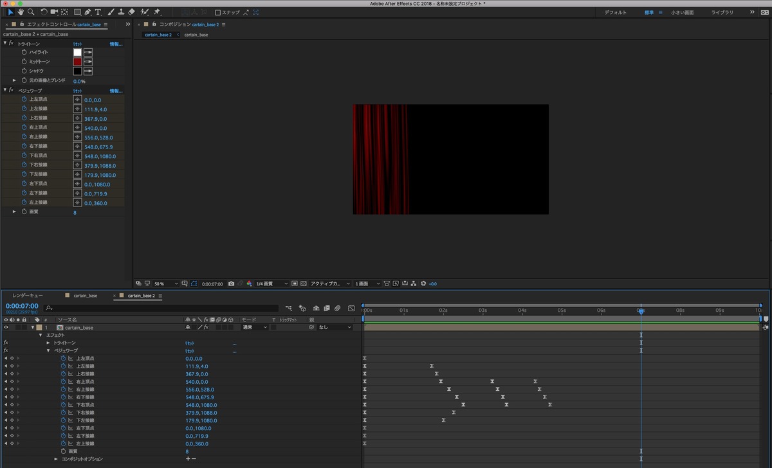
Task: Select the ライブラリ workspace
Action: point(722,12)
